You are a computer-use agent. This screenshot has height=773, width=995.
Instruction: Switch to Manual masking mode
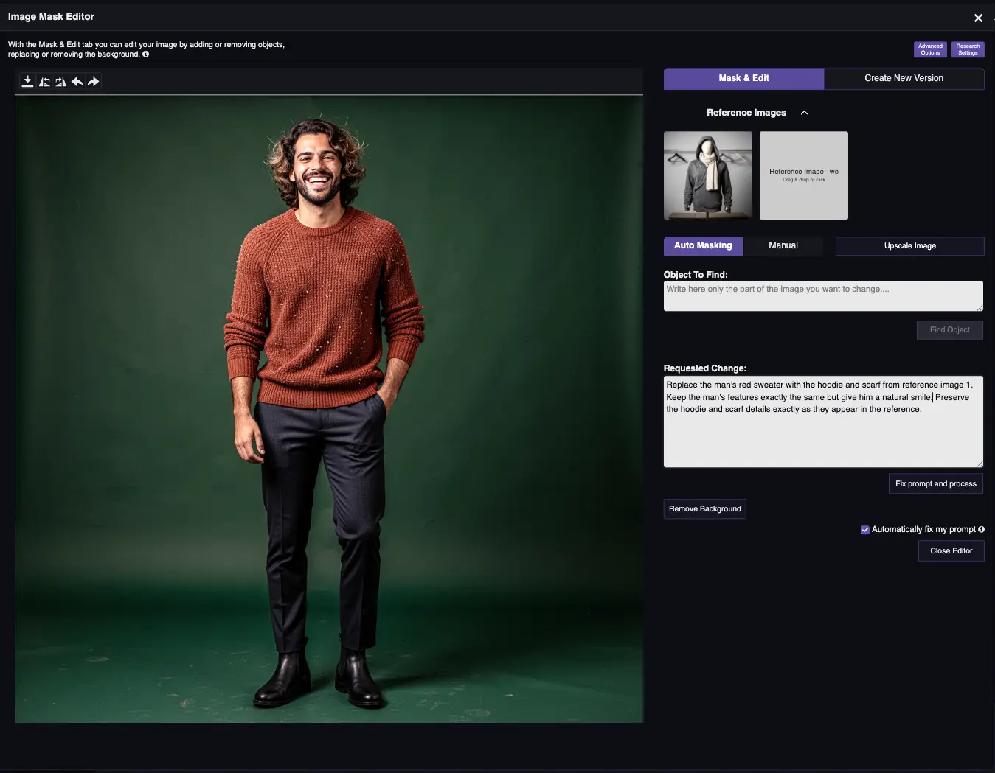click(783, 245)
